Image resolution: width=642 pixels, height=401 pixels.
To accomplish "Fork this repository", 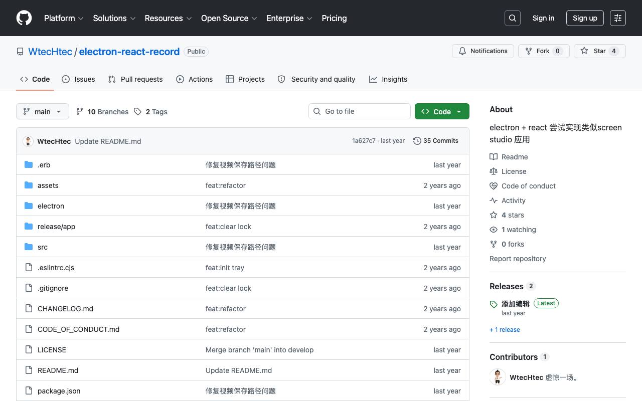I will click(544, 51).
